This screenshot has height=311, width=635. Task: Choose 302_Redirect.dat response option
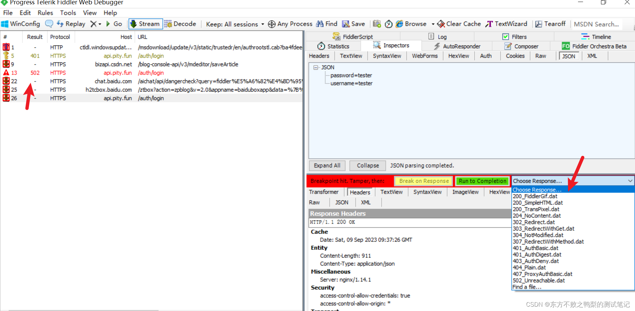click(534, 222)
